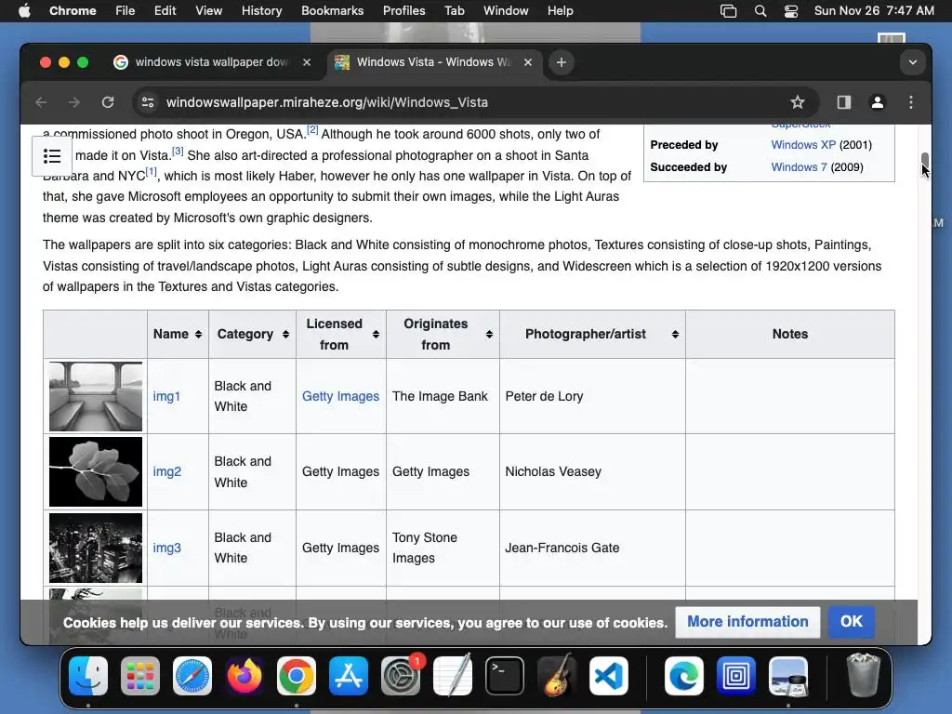
Task: Open the File menu
Action: tap(126, 11)
